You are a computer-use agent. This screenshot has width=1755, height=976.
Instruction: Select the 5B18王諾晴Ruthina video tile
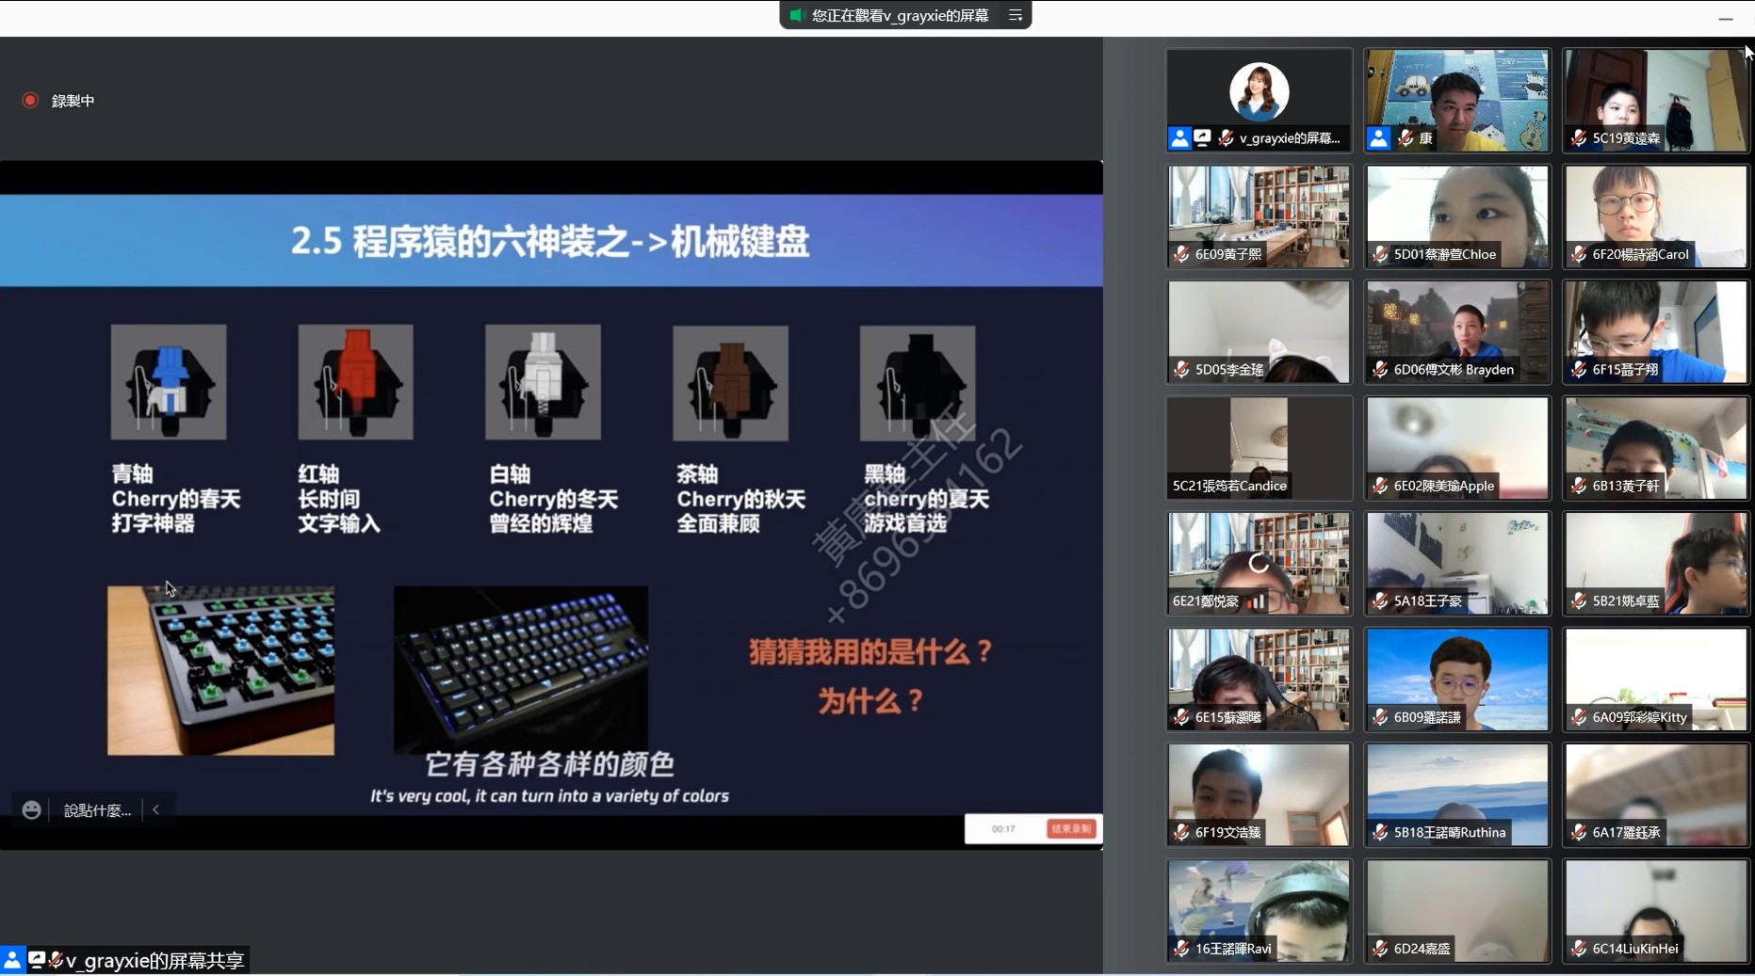(1457, 794)
